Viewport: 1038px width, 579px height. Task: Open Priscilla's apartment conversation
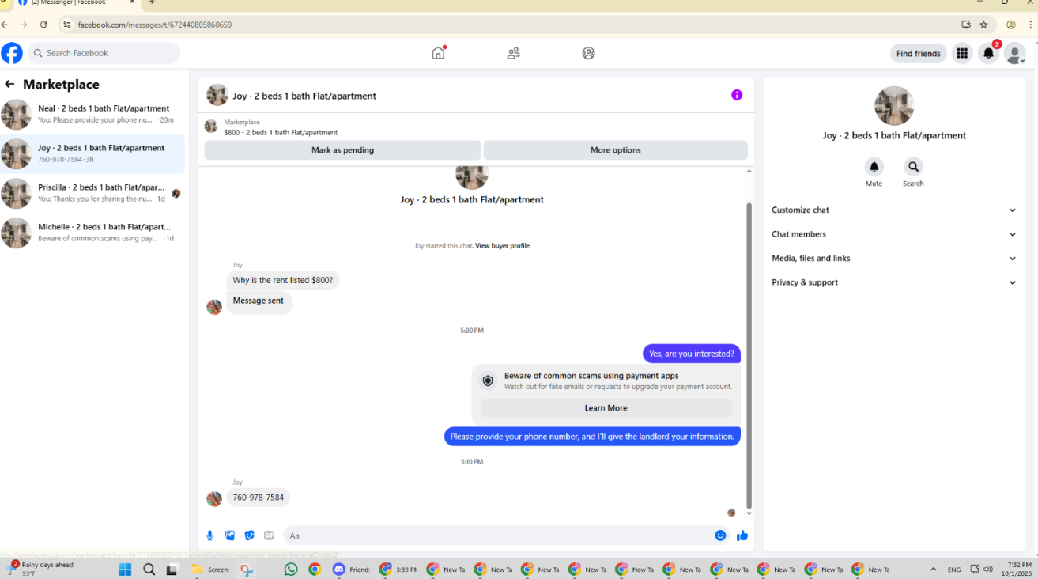coord(92,193)
